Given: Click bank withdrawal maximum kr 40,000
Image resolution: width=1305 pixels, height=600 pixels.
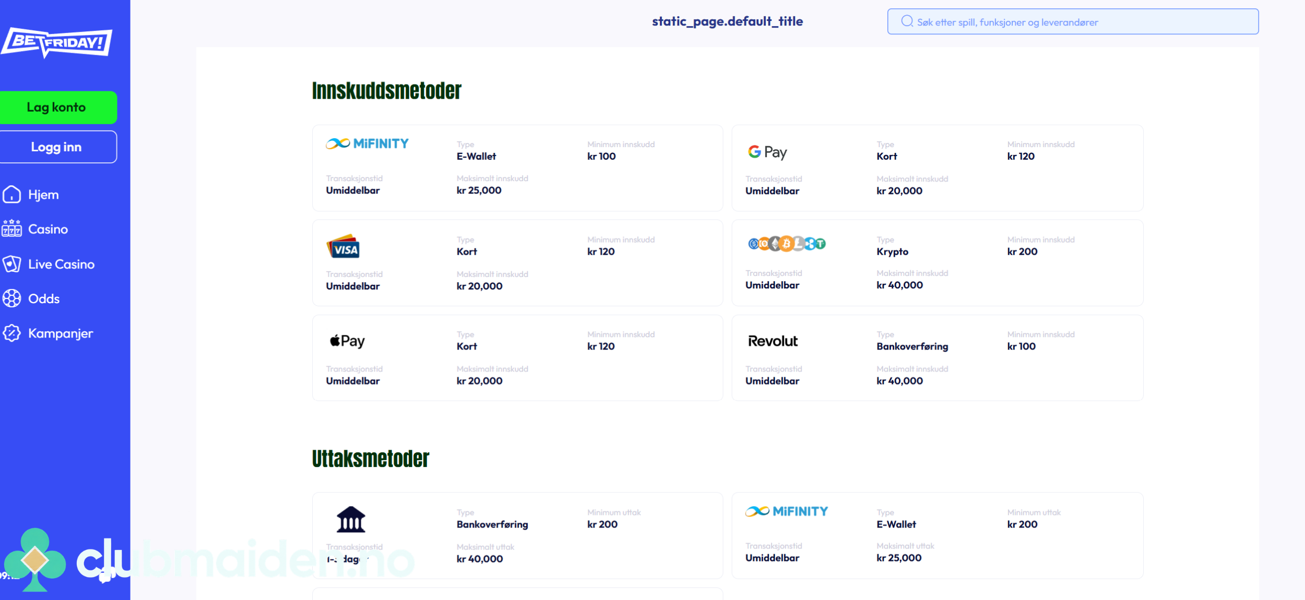Looking at the screenshot, I should (479, 559).
